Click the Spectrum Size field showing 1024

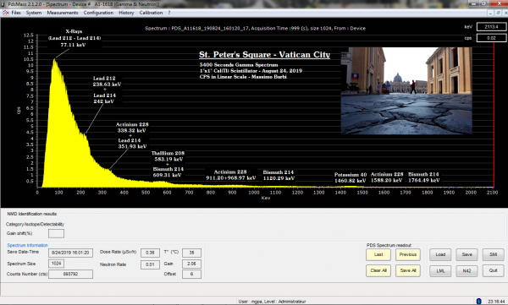tap(56, 264)
